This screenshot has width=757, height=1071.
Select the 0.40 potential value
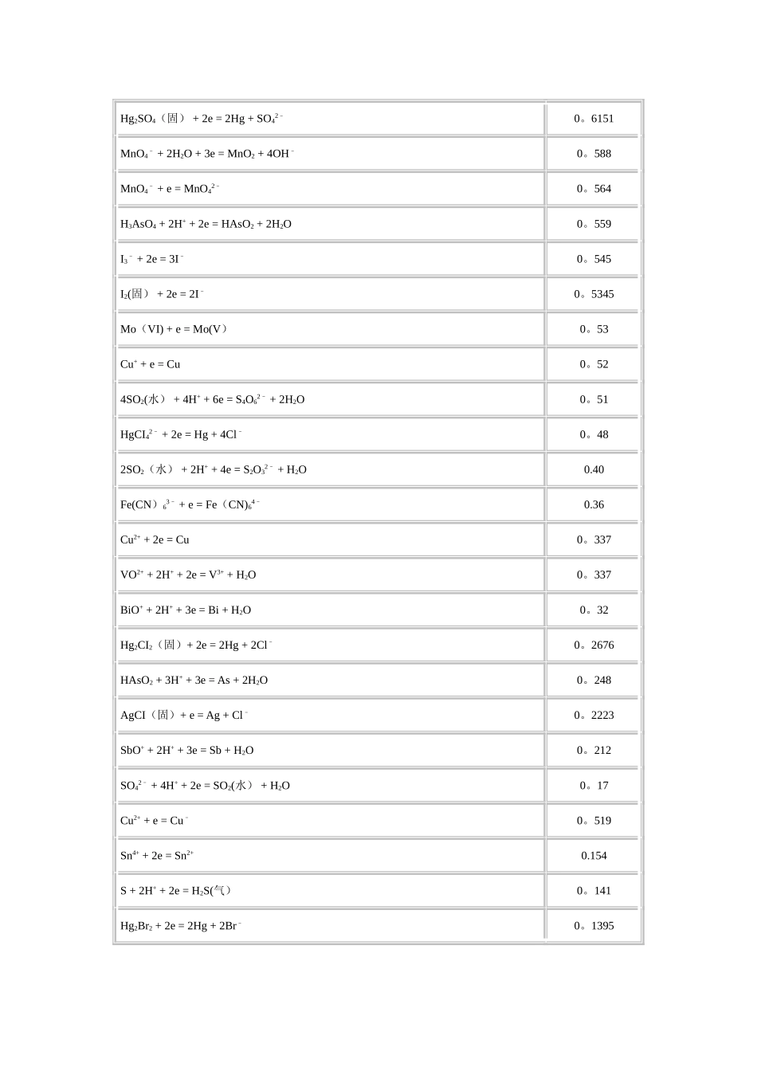click(594, 469)
